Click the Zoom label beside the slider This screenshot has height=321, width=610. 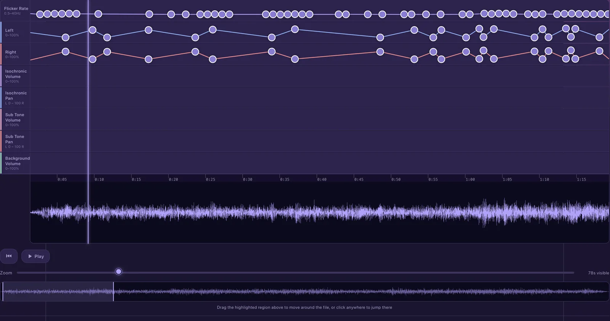(x=6, y=273)
